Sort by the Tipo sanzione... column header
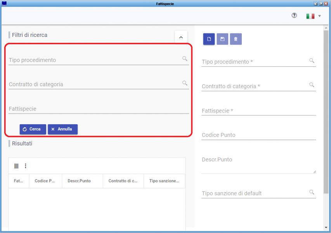This screenshot has height=233, width=331. [164, 181]
